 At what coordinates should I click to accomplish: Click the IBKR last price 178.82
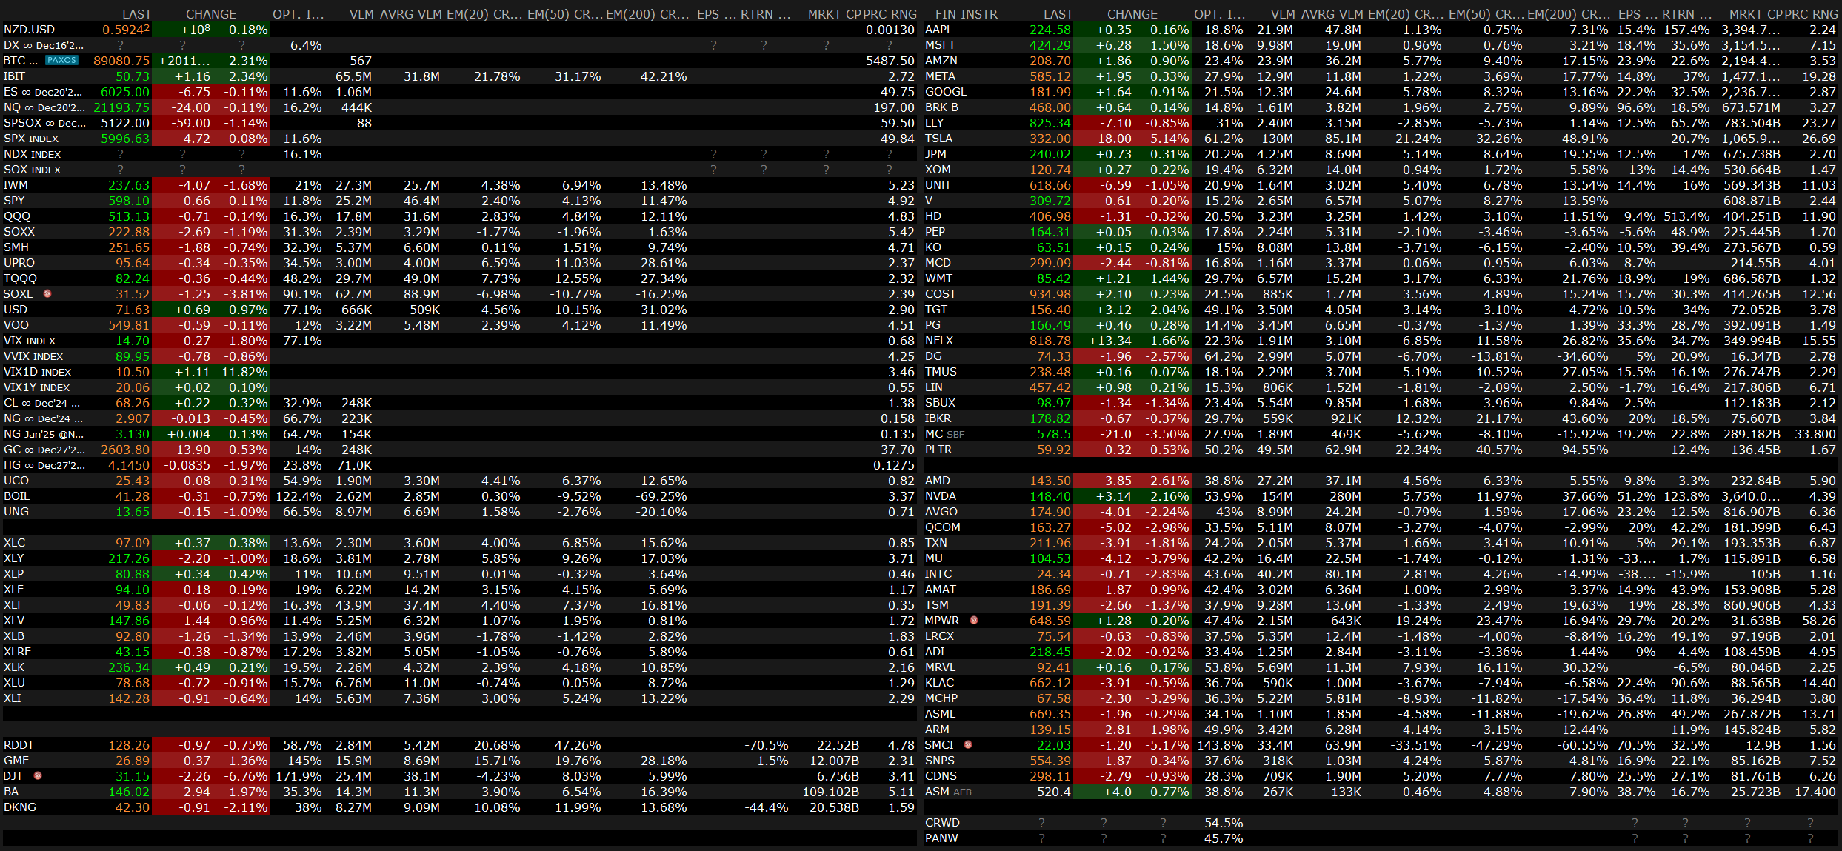[1050, 418]
